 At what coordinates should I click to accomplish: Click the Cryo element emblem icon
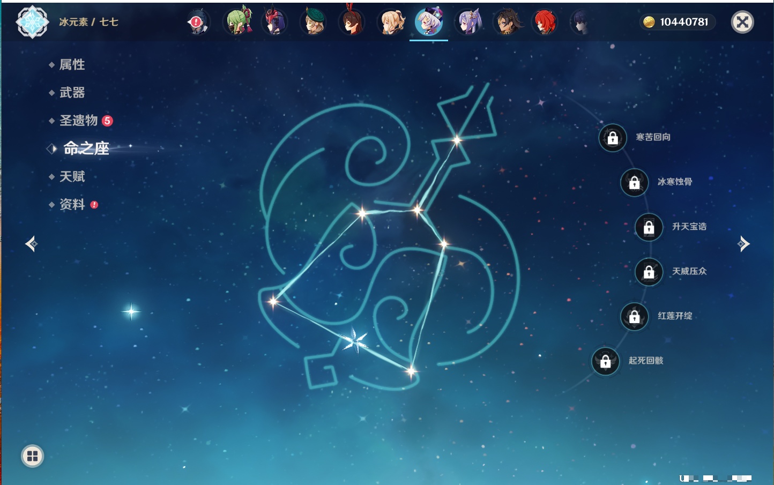coord(32,22)
